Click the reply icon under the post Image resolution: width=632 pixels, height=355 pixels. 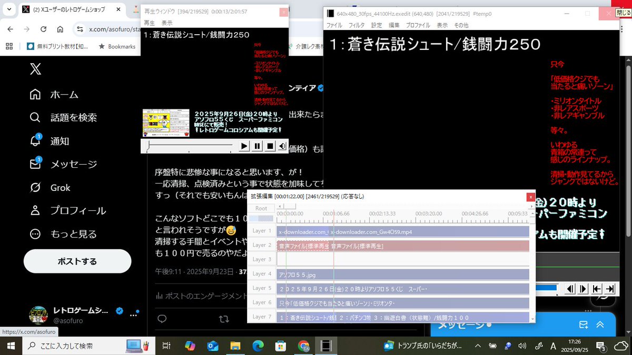pos(162,319)
